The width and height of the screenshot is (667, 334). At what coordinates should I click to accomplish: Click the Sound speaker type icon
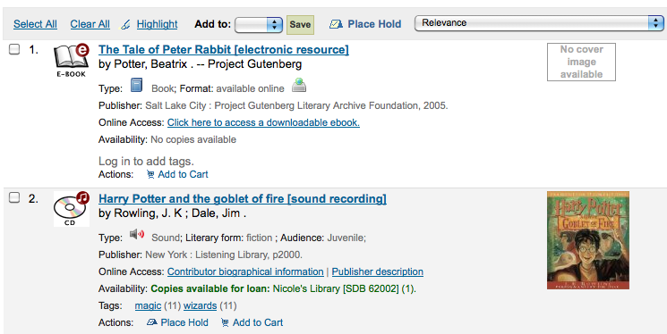point(137,234)
